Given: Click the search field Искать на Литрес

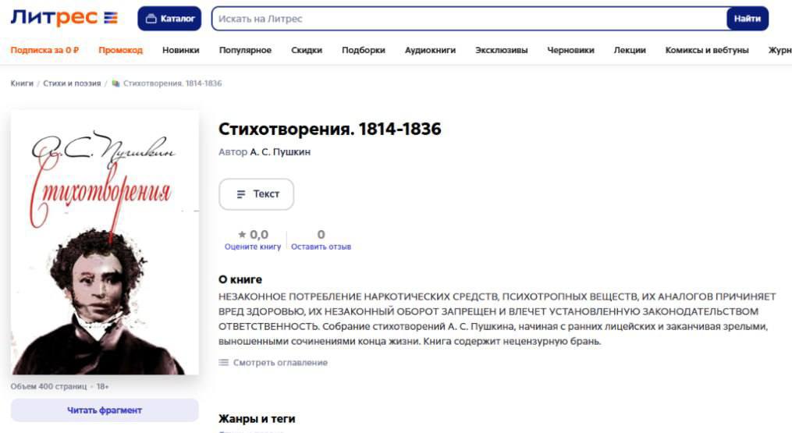Looking at the screenshot, I should click(x=468, y=19).
